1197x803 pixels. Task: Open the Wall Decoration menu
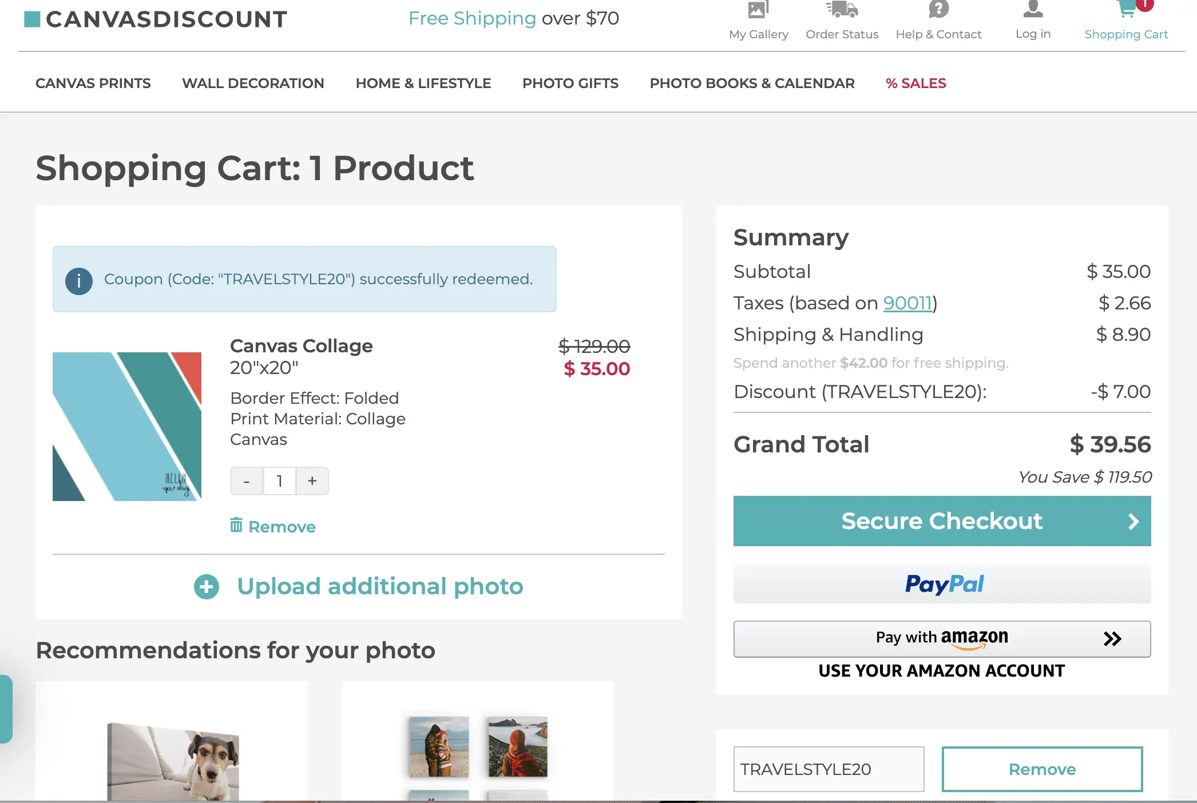[253, 84]
